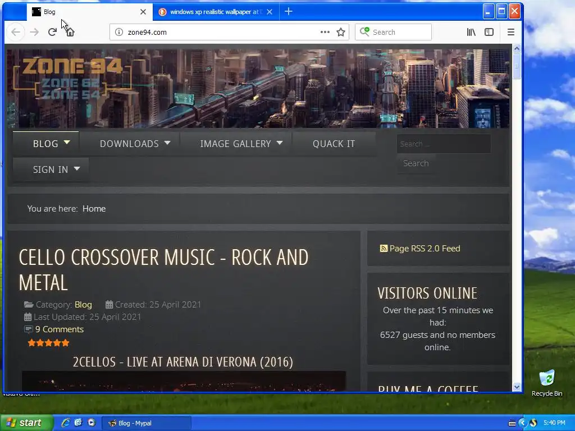The height and width of the screenshot is (431, 575).
Task: Open the 9 Comments link
Action: (60, 329)
